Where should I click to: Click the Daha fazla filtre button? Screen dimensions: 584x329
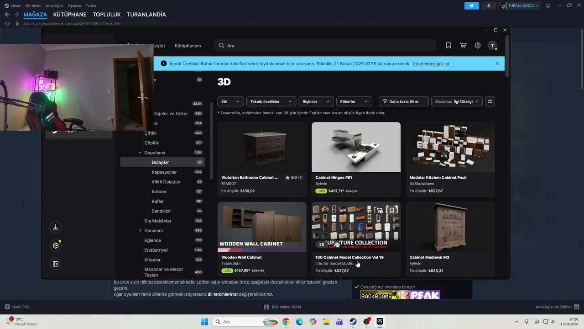click(x=404, y=101)
